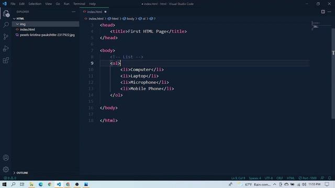Open the File menu

coord(13,4)
